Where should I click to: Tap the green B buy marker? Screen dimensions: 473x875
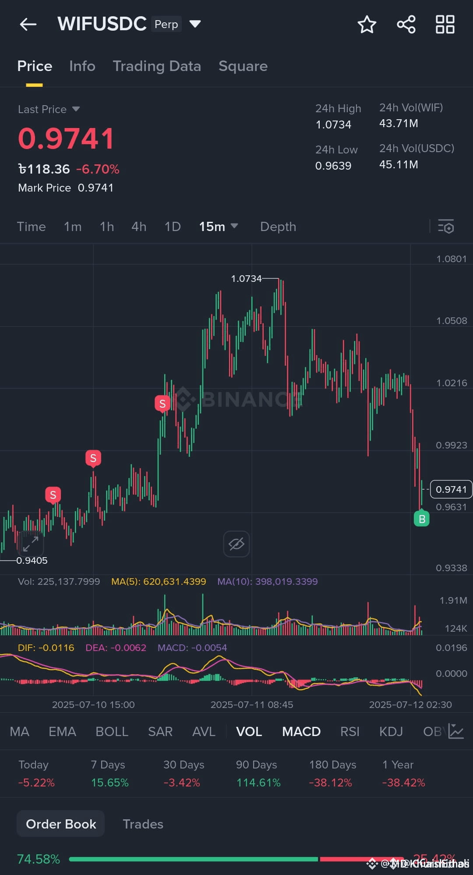coord(422,519)
